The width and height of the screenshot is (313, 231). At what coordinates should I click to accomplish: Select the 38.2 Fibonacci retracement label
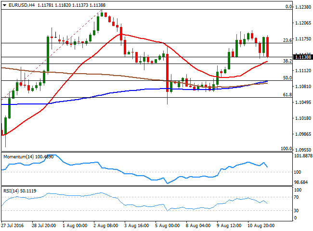[x=287, y=61]
